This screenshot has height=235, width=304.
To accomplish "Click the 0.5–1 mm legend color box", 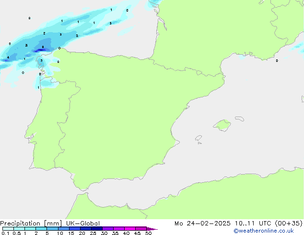I will pos(19,229).
